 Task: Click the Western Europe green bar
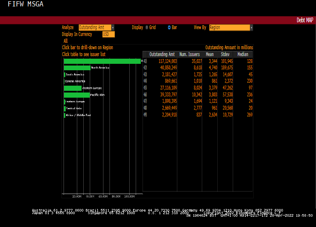pyautogui.click(x=72, y=88)
